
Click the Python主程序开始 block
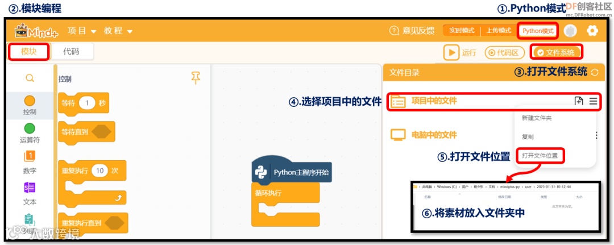click(292, 172)
